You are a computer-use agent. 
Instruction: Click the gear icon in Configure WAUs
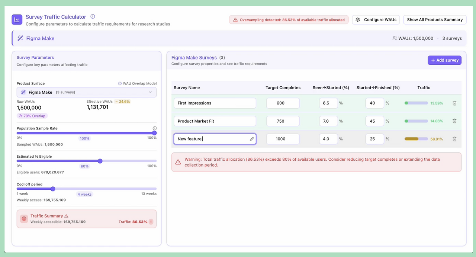pos(358,20)
